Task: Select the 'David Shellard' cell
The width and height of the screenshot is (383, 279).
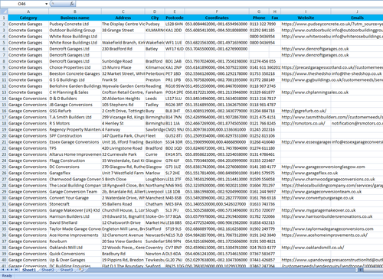Action: [x=75, y=222]
